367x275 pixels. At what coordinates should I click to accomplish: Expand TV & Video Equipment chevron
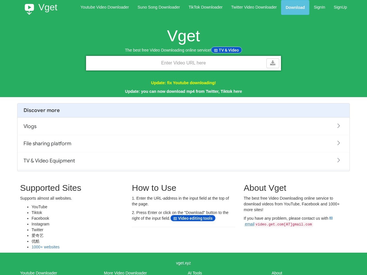[339, 160]
